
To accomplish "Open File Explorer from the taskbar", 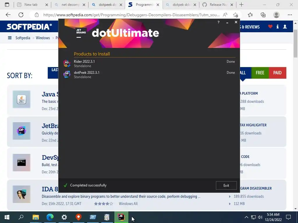I will (36, 217).
